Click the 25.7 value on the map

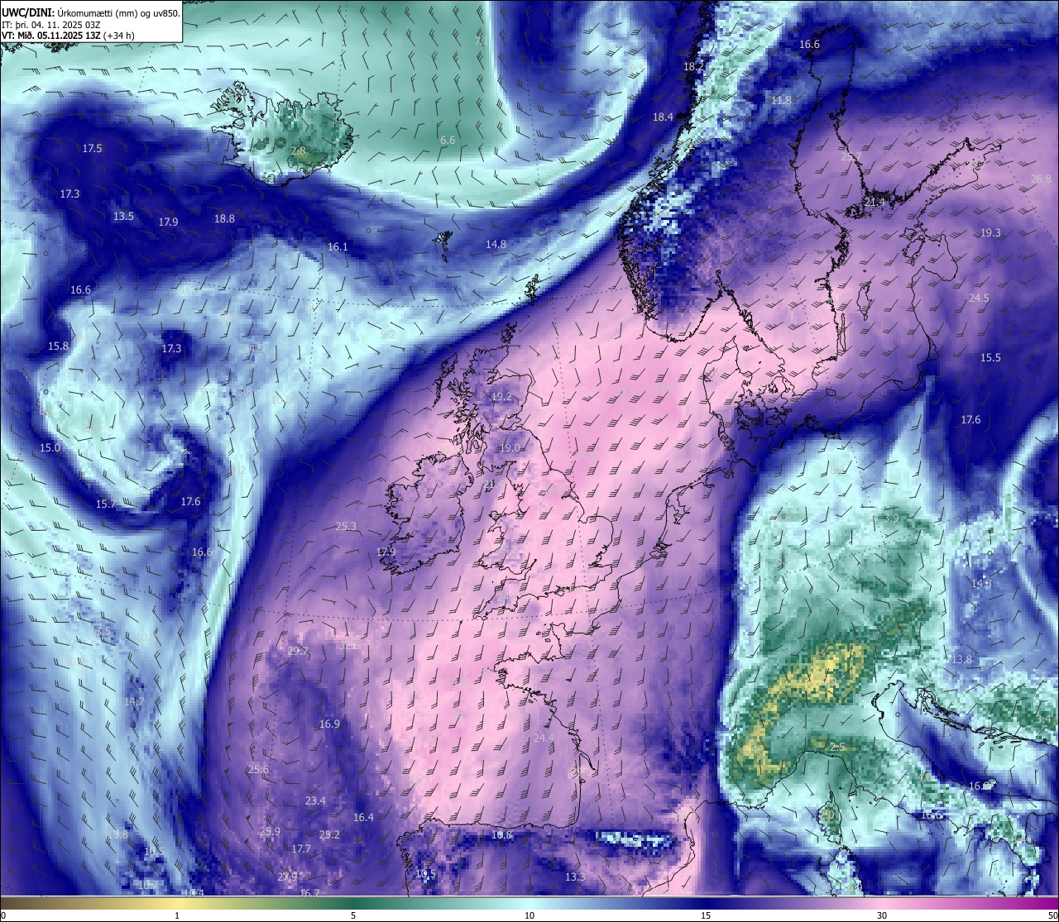coord(851,157)
